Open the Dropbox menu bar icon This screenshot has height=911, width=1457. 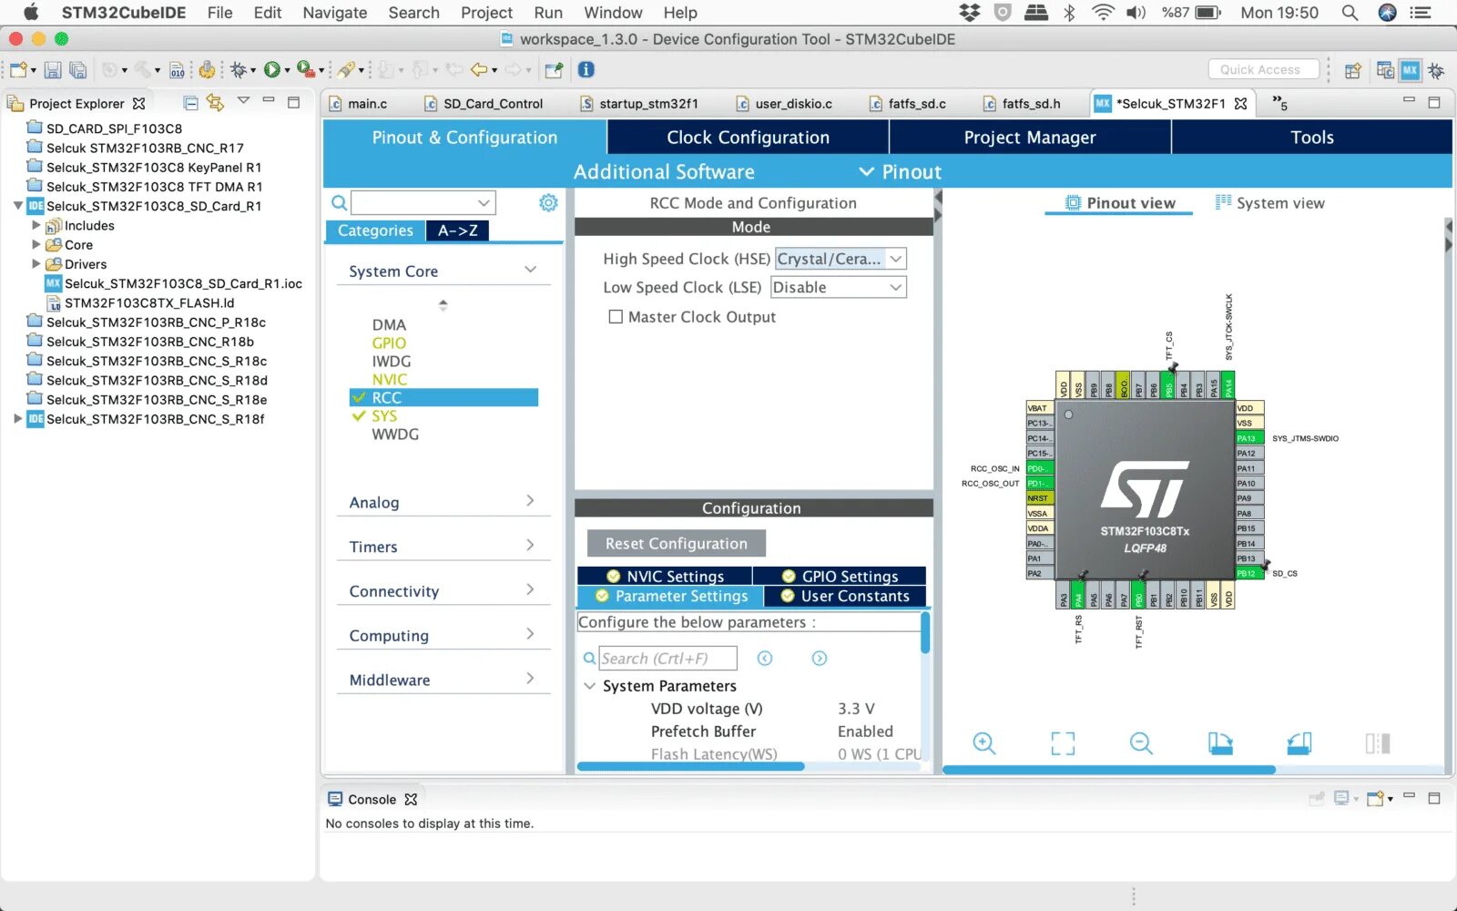(970, 13)
